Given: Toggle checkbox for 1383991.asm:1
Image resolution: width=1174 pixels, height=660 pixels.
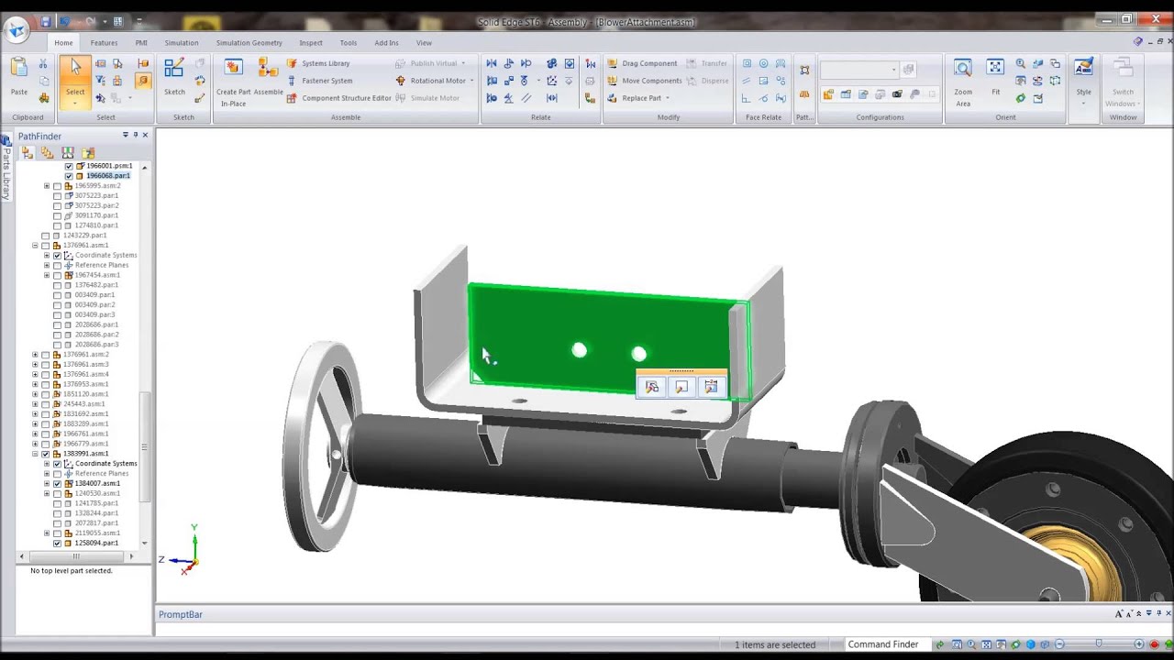Looking at the screenshot, I should coord(46,454).
